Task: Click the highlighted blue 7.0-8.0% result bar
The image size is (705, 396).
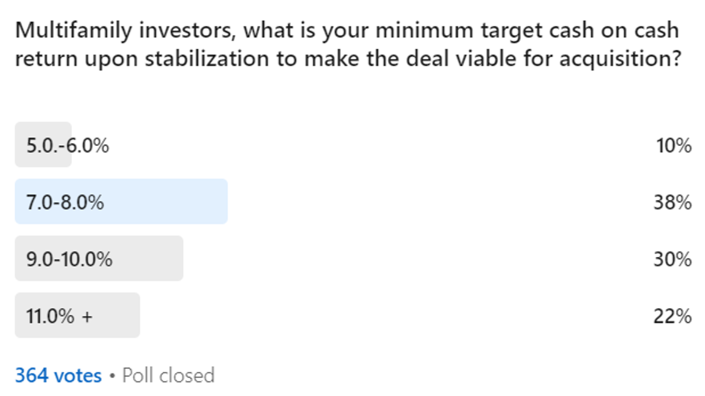Action: coord(162,202)
